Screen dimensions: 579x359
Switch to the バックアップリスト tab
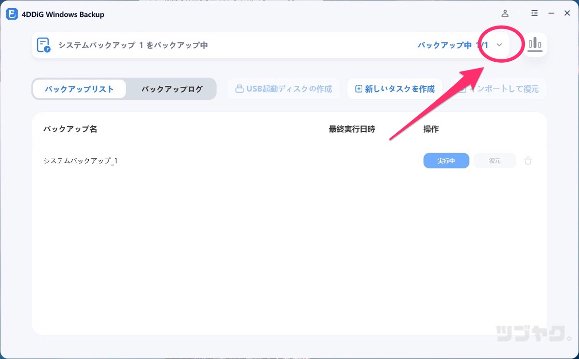point(80,88)
